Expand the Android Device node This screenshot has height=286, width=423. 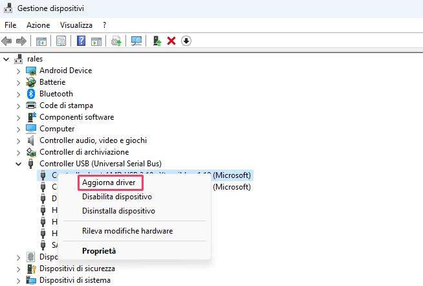18,71
